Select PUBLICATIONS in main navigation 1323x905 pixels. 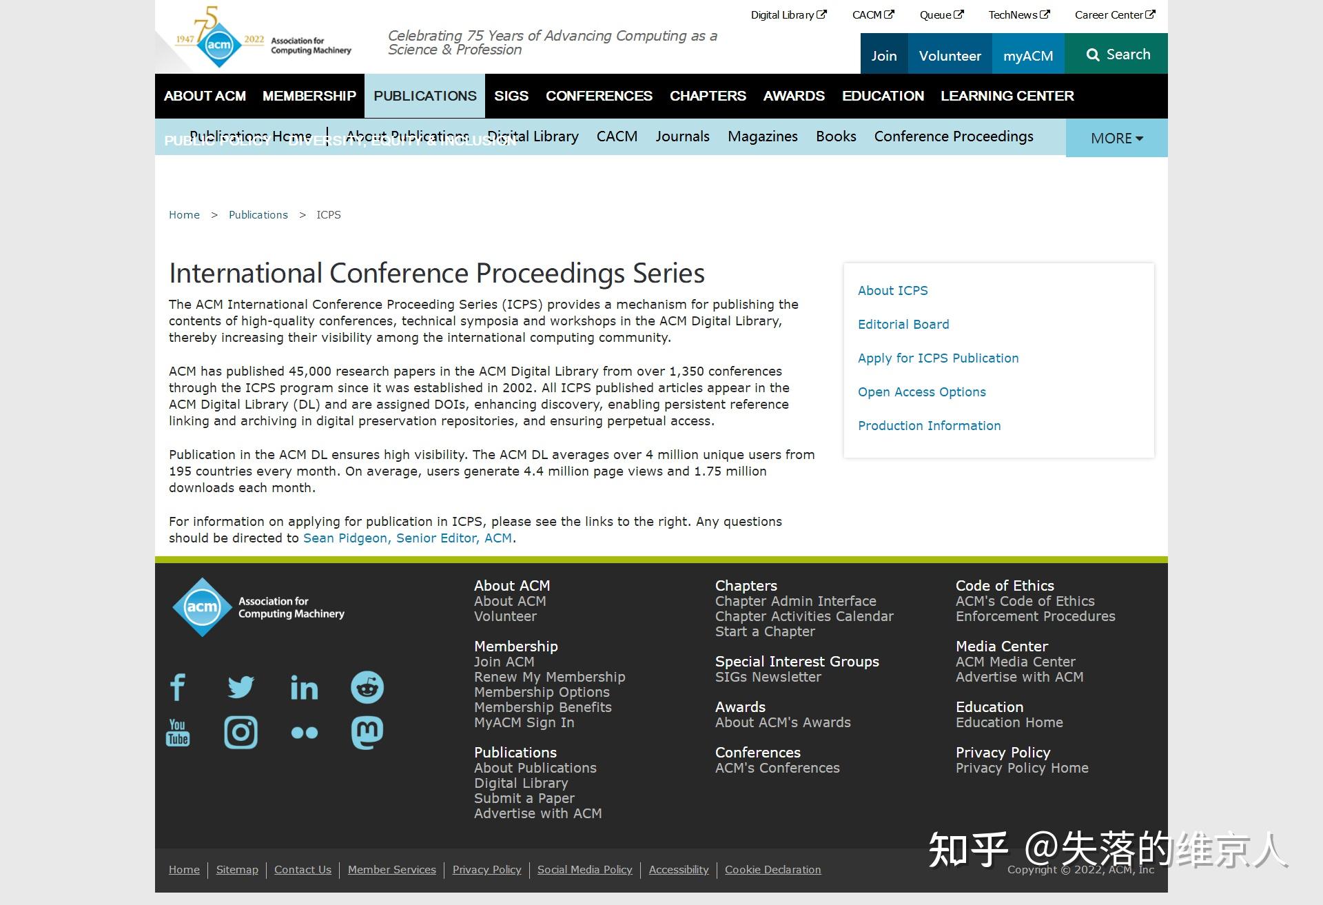(x=424, y=96)
